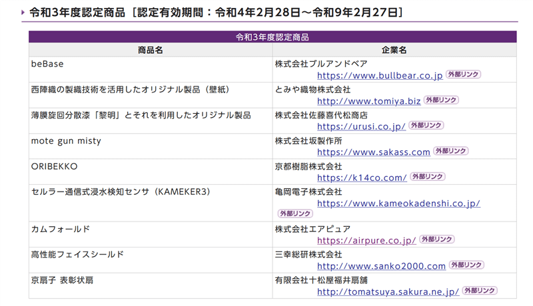Select the mote gun misty product cell
The image size is (533, 306).
[151, 146]
